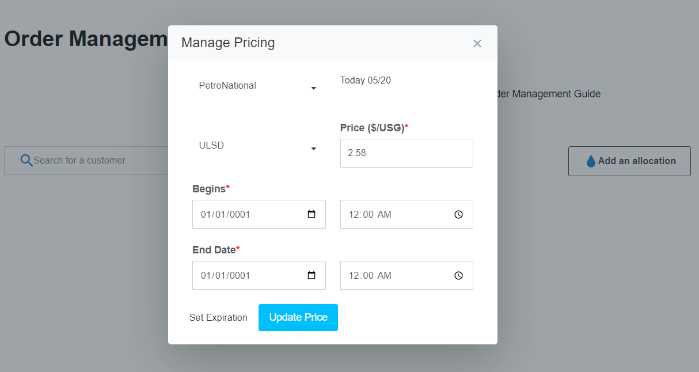The height and width of the screenshot is (372, 699).
Task: Click the X to dismiss Manage Pricing
Action: (477, 43)
